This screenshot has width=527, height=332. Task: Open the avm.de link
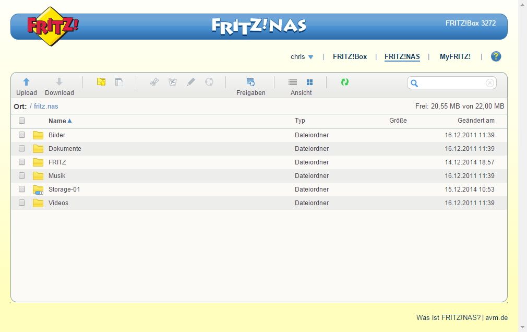coord(496,317)
